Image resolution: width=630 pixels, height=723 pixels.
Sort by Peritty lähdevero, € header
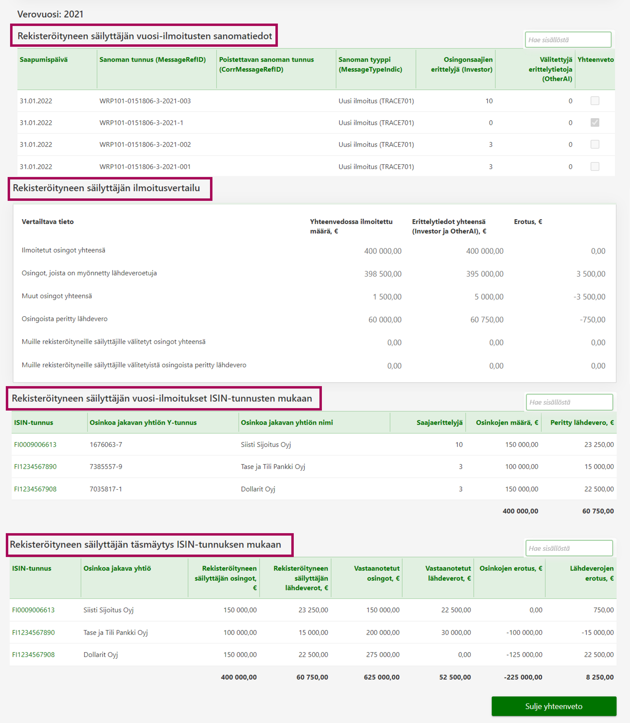[x=581, y=422]
